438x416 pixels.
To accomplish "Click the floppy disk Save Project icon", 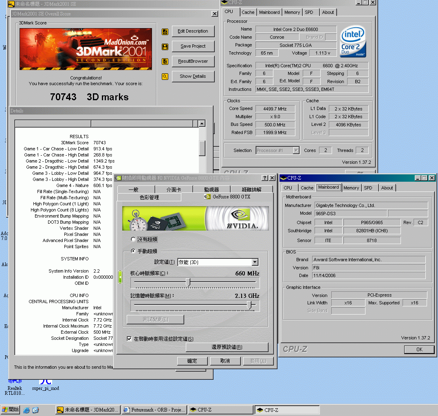I will 165,47.
